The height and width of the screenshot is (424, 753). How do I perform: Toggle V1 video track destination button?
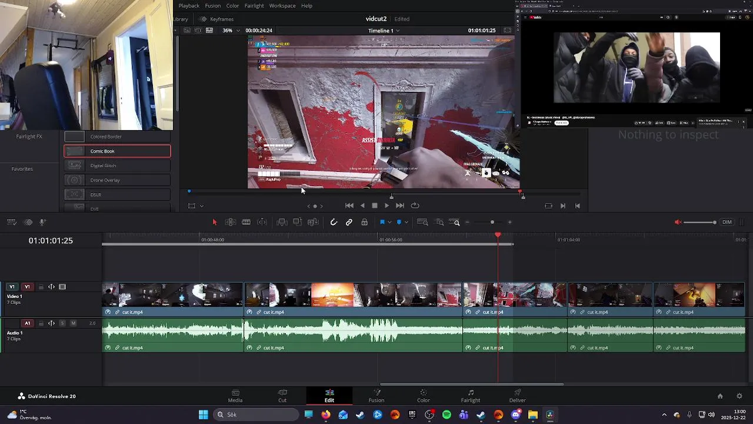27,287
